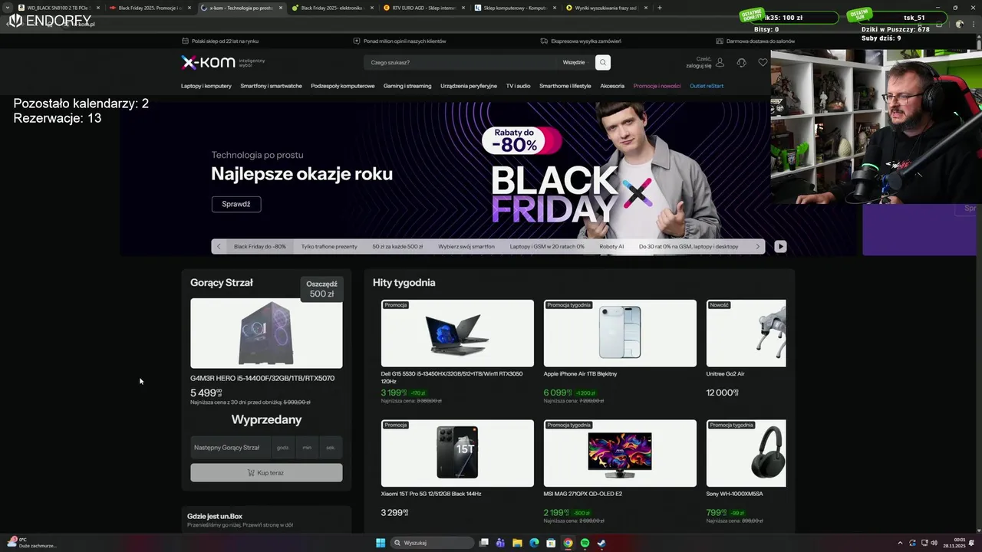Expand Urządzenia peryferyjne menu

pos(469,86)
